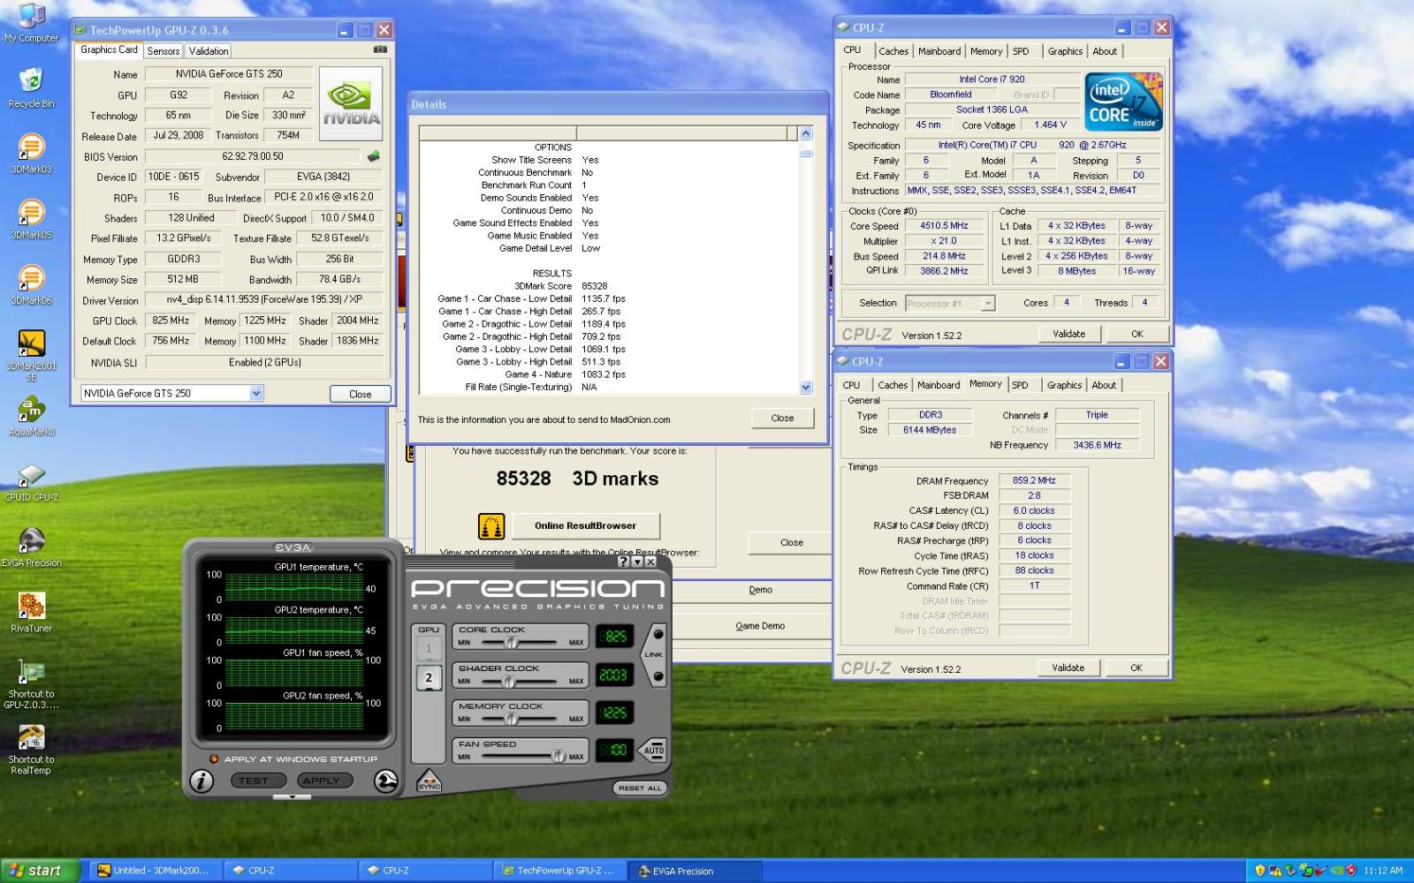Screen dimensions: 1414x883
Task: Click the Precision help question mark
Action: coord(623,562)
